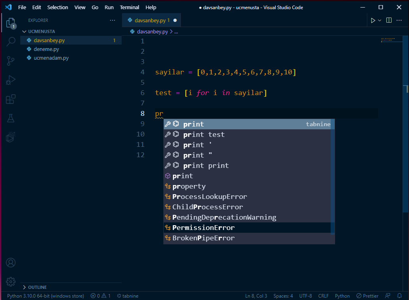
Task: Open notifications bell in status bar
Action: (x=399, y=296)
